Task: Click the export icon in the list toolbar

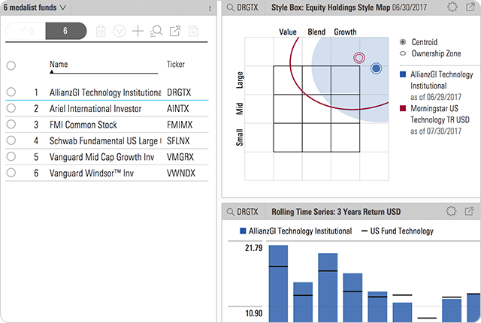Action: click(x=175, y=32)
